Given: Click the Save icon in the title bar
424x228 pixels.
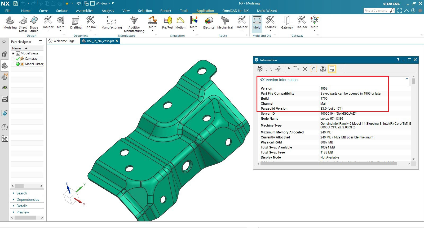Looking at the screenshot, I should click(x=16, y=3).
